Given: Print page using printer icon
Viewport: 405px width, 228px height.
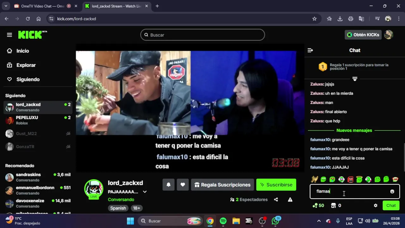Looking at the screenshot, I should tap(351, 19).
